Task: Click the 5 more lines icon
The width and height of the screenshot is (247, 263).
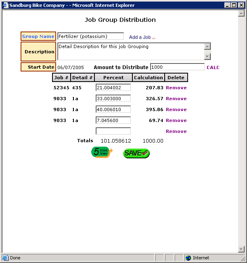Action: coord(102,152)
